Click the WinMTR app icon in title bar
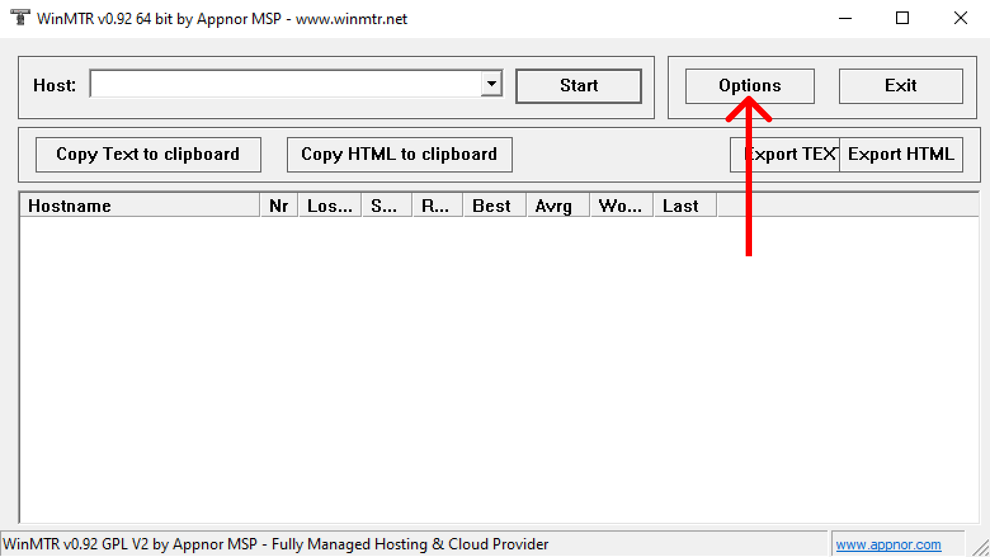The height and width of the screenshot is (557, 990). coord(20,18)
